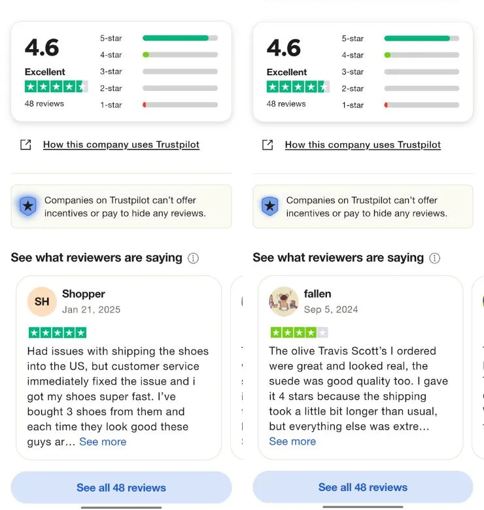Click the SH avatar of reviewer Shopper
The image size is (484, 510).
42,301
